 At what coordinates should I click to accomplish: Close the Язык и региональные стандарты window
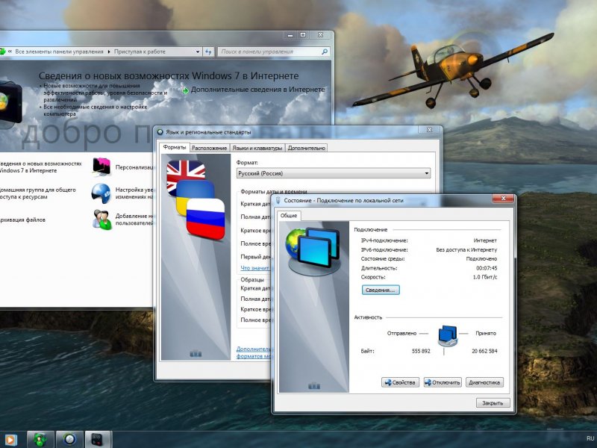pos(430,130)
